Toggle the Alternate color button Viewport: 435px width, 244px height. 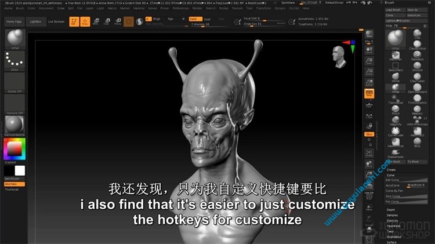(x=14, y=184)
